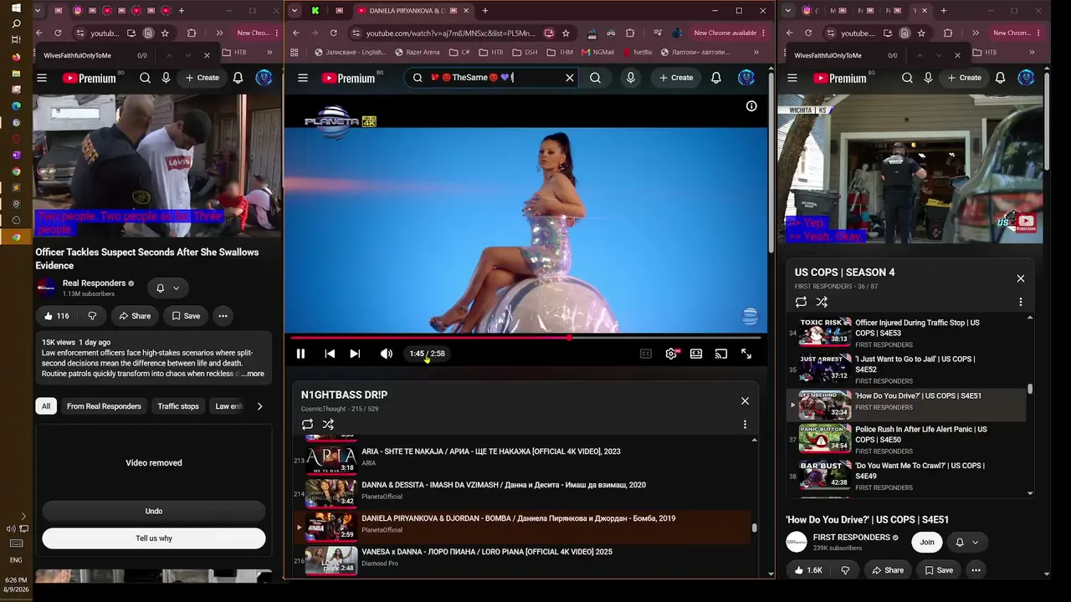
Task: Open NGMail bookmark in center window
Action: [596, 52]
